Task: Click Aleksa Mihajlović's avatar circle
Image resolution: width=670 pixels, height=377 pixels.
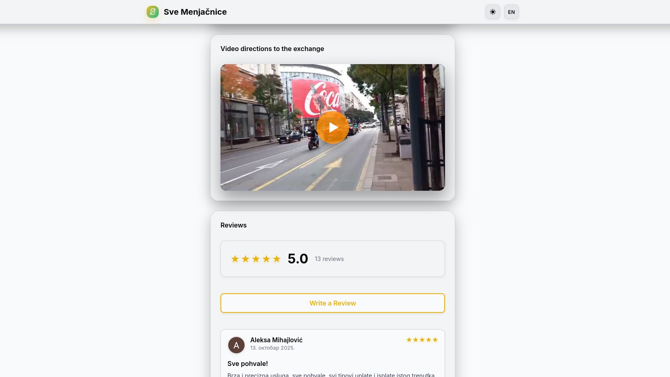Action: [x=236, y=345]
